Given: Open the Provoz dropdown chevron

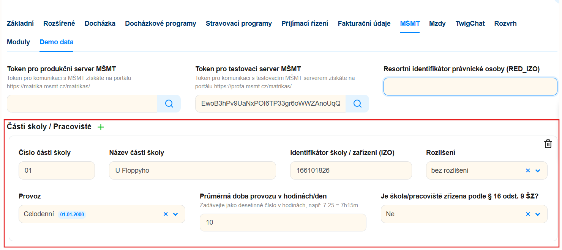Looking at the screenshot, I should (175, 214).
